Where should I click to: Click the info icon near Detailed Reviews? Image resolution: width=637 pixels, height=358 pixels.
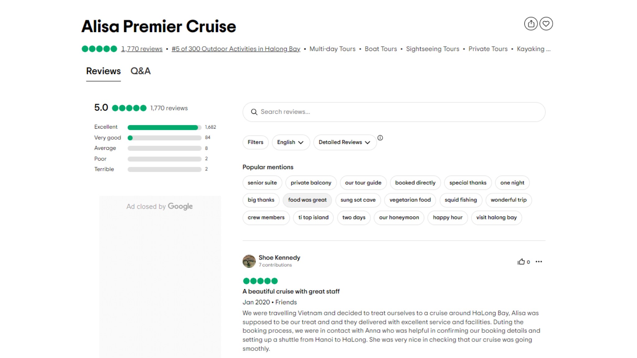coord(381,138)
